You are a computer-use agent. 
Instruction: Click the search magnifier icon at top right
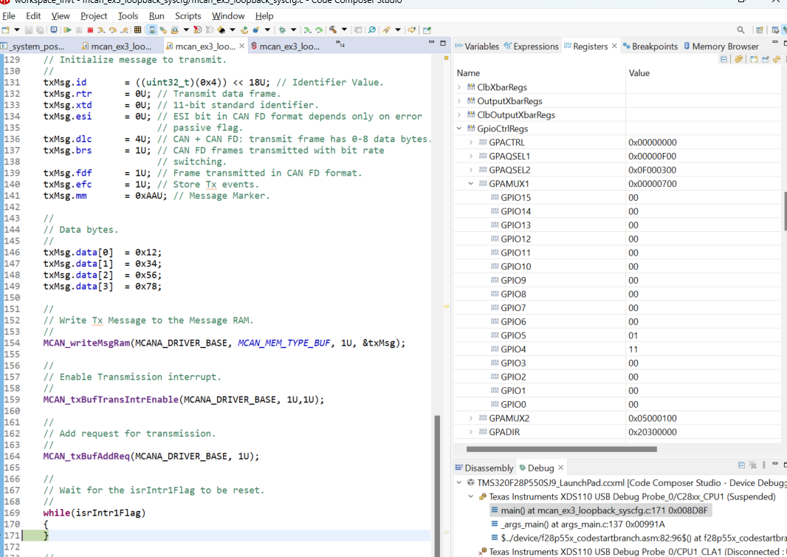tap(739, 30)
